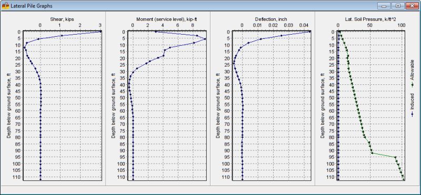Click the 'Moment (service level), kip-ft' graph title
This screenshot has width=421, height=195.
click(167, 19)
